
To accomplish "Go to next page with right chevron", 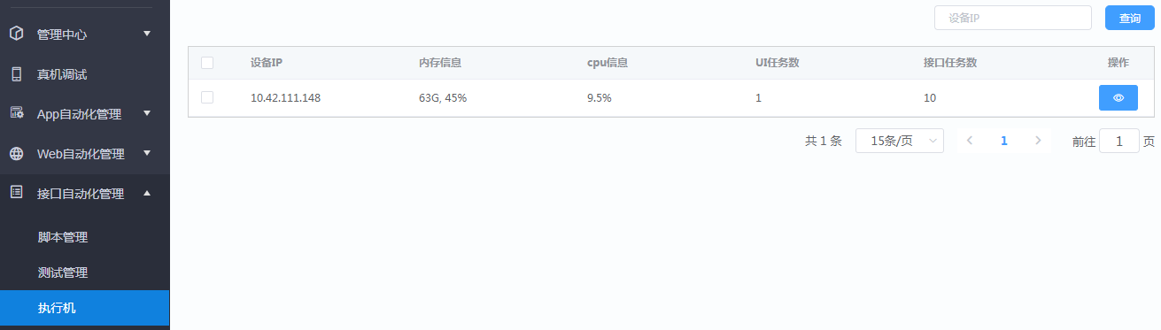I will coord(1038,141).
